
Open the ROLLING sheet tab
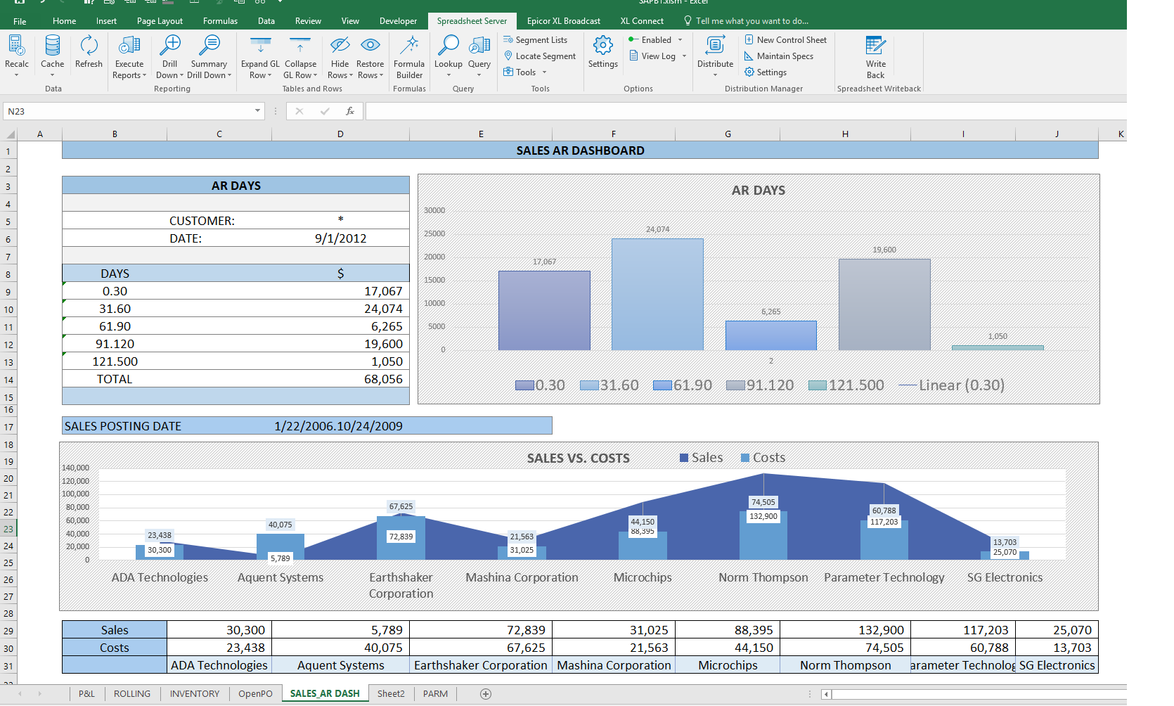click(x=132, y=694)
